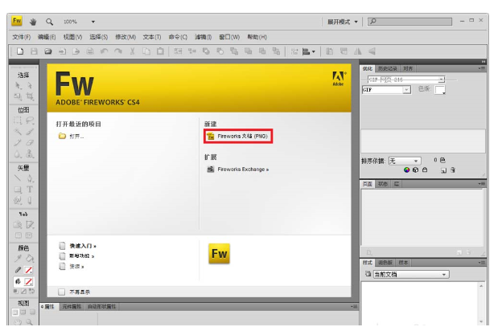Image resolution: width=502 pixels, height=327 pixels.
Task: Click the Paste clipboard toolbar icon
Action: tap(160, 51)
